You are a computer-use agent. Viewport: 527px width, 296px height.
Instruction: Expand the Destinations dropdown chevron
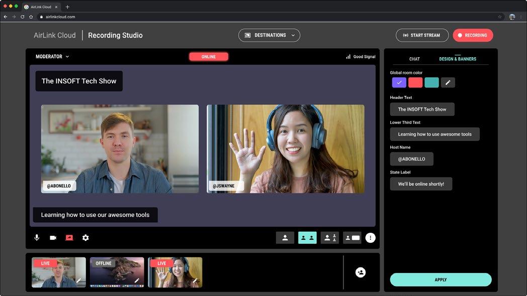coord(293,35)
